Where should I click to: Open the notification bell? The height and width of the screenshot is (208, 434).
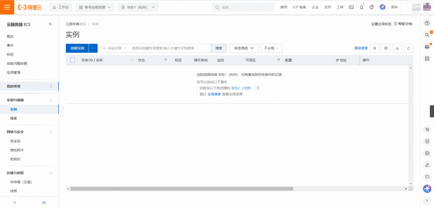point(362,7)
